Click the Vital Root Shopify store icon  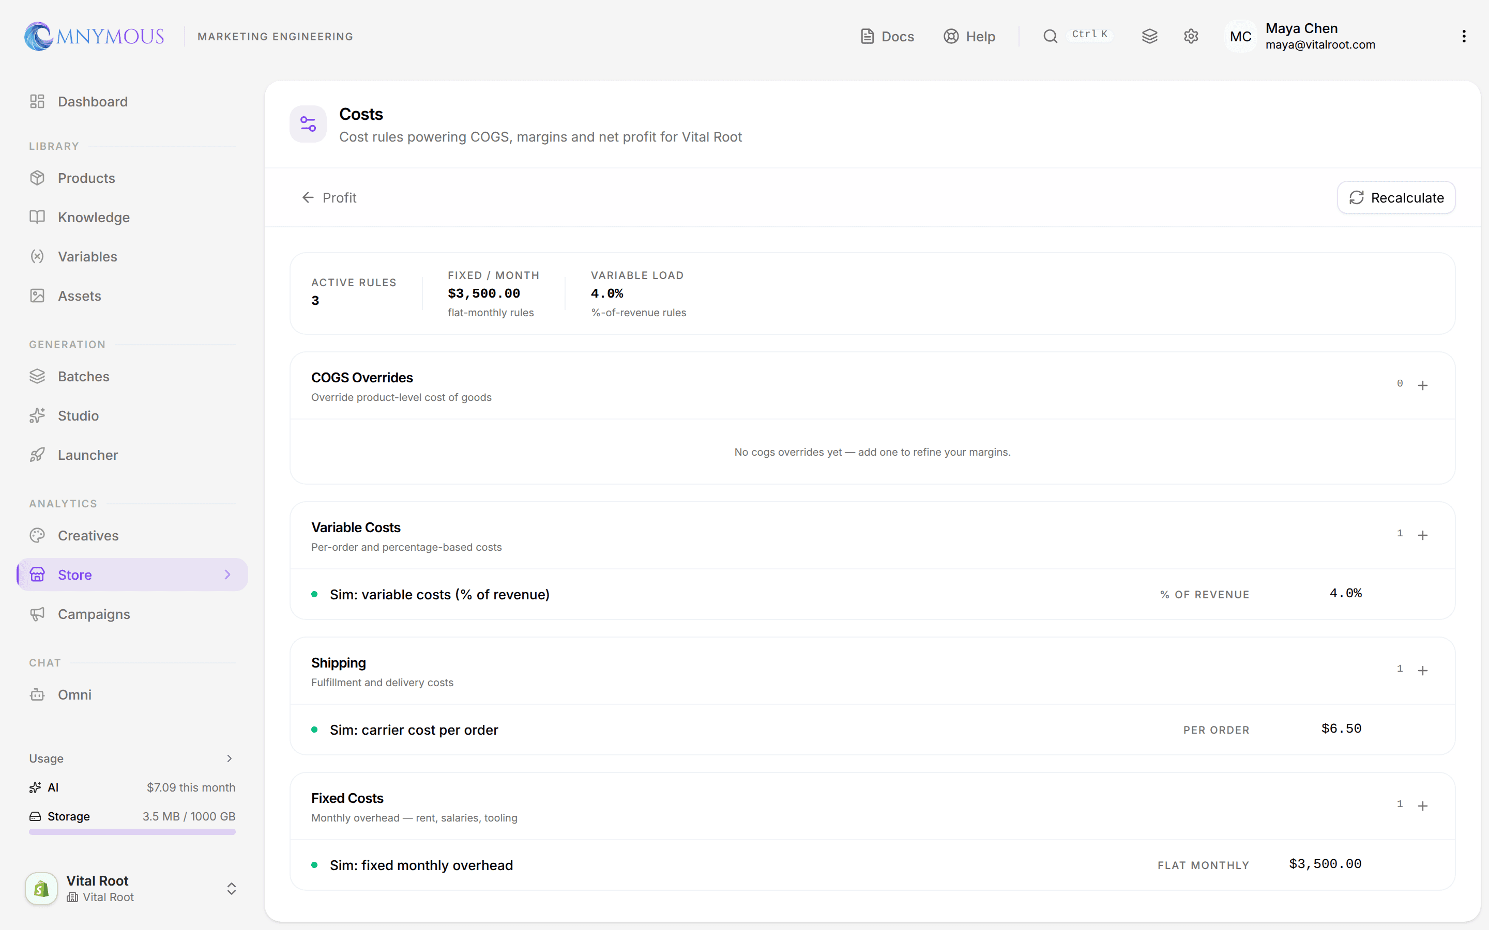click(x=41, y=888)
